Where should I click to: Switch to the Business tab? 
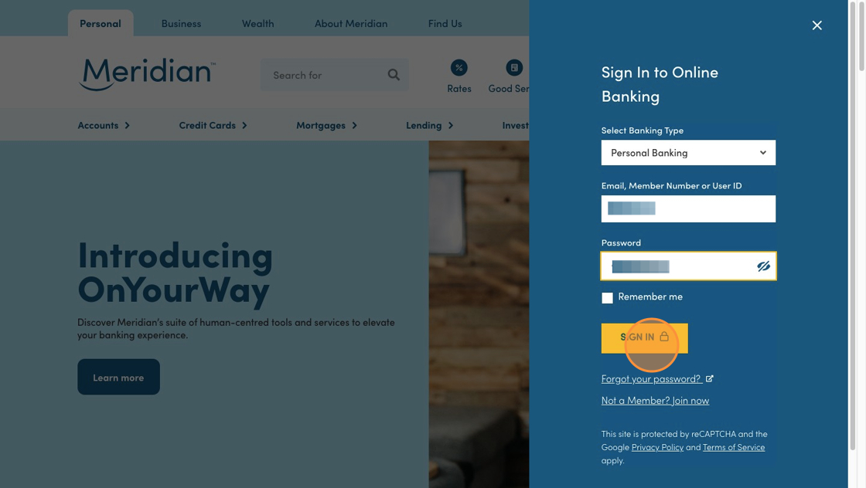(181, 24)
